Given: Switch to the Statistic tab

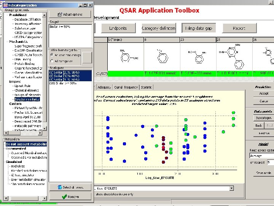Looking at the screenshot, I should coord(146,87).
